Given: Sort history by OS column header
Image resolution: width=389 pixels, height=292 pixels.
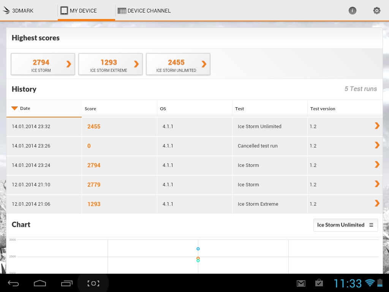Looking at the screenshot, I should 195,108.
